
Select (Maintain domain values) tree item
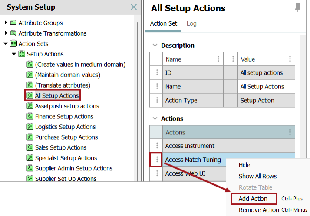(68, 75)
